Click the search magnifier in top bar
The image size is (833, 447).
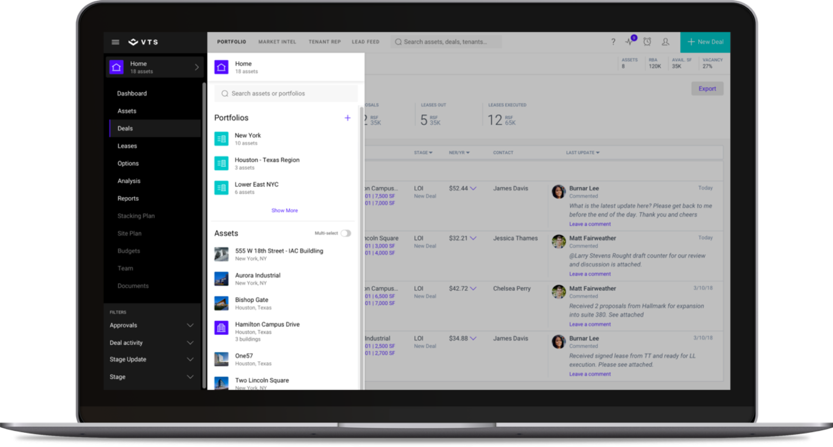pyautogui.click(x=398, y=42)
